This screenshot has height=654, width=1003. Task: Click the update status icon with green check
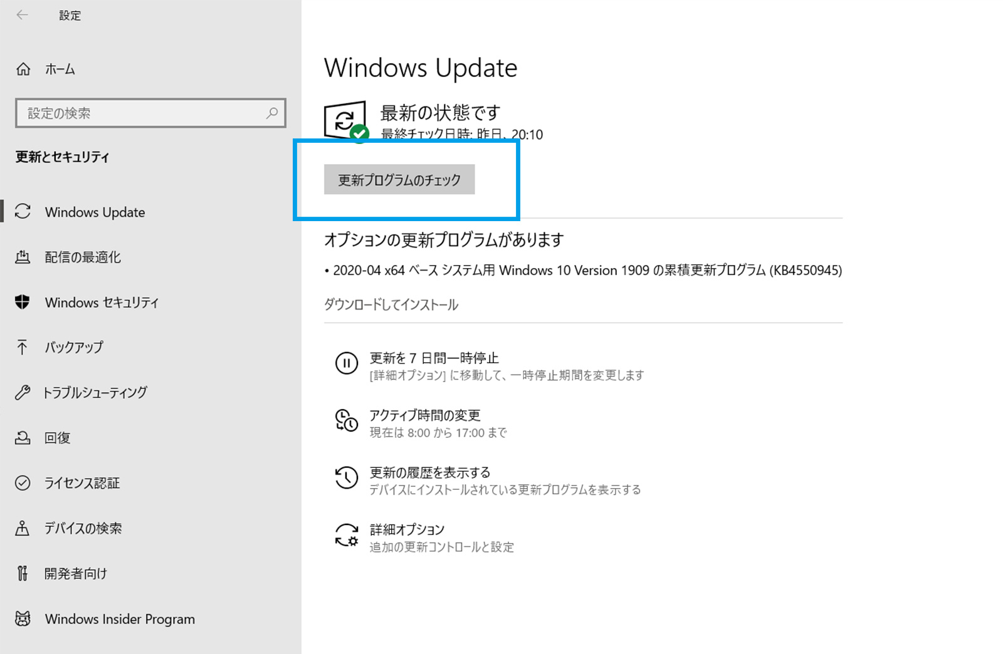click(345, 121)
